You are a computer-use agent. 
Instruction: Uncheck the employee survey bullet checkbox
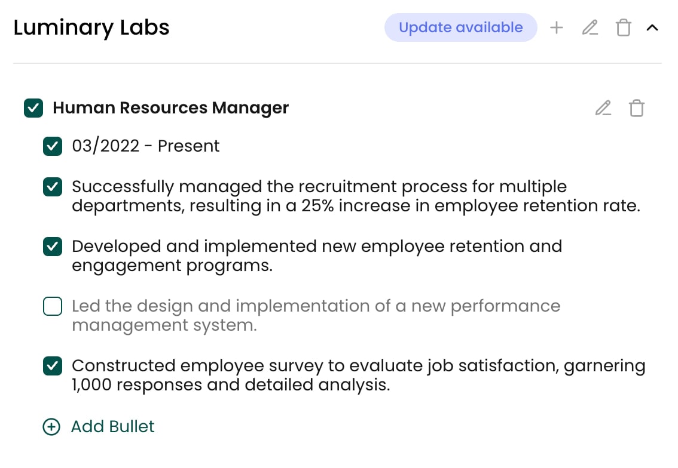click(53, 366)
